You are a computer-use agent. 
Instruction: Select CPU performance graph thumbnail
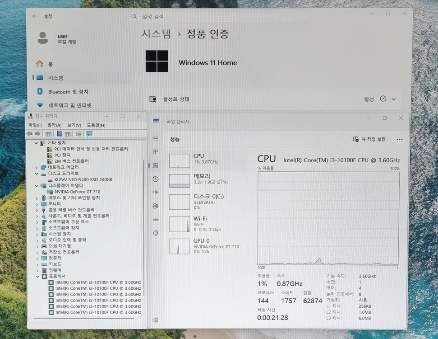180,160
